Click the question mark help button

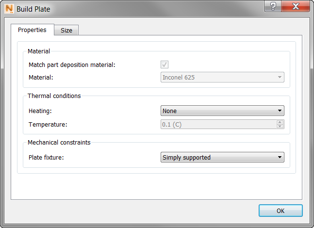tap(273, 6)
